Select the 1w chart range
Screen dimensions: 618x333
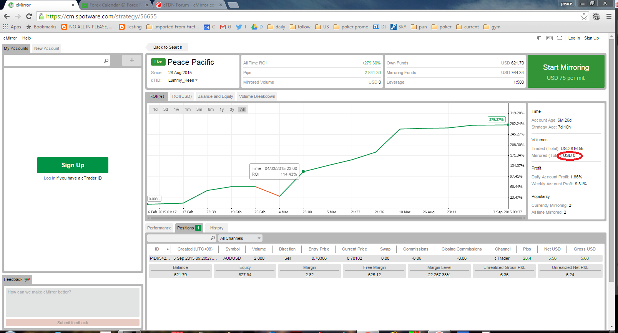pos(176,109)
